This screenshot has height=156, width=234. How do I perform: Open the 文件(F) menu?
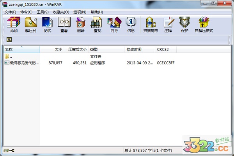pos(10,12)
